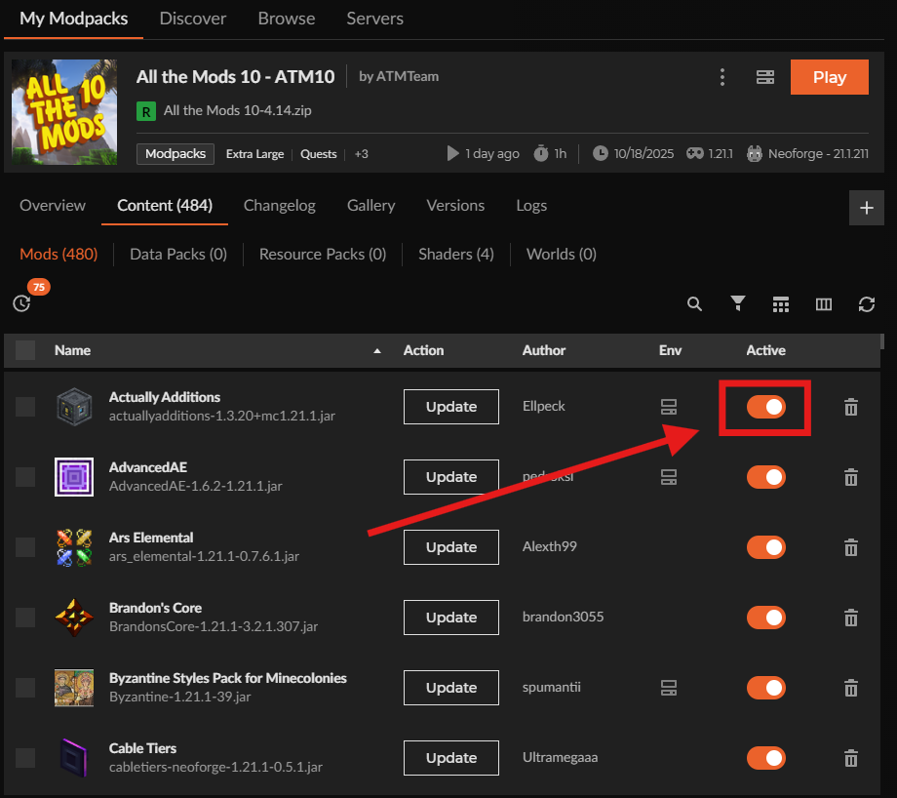Click the AdvancedAE mod icon
This screenshot has height=798, width=897.
pyautogui.click(x=74, y=477)
